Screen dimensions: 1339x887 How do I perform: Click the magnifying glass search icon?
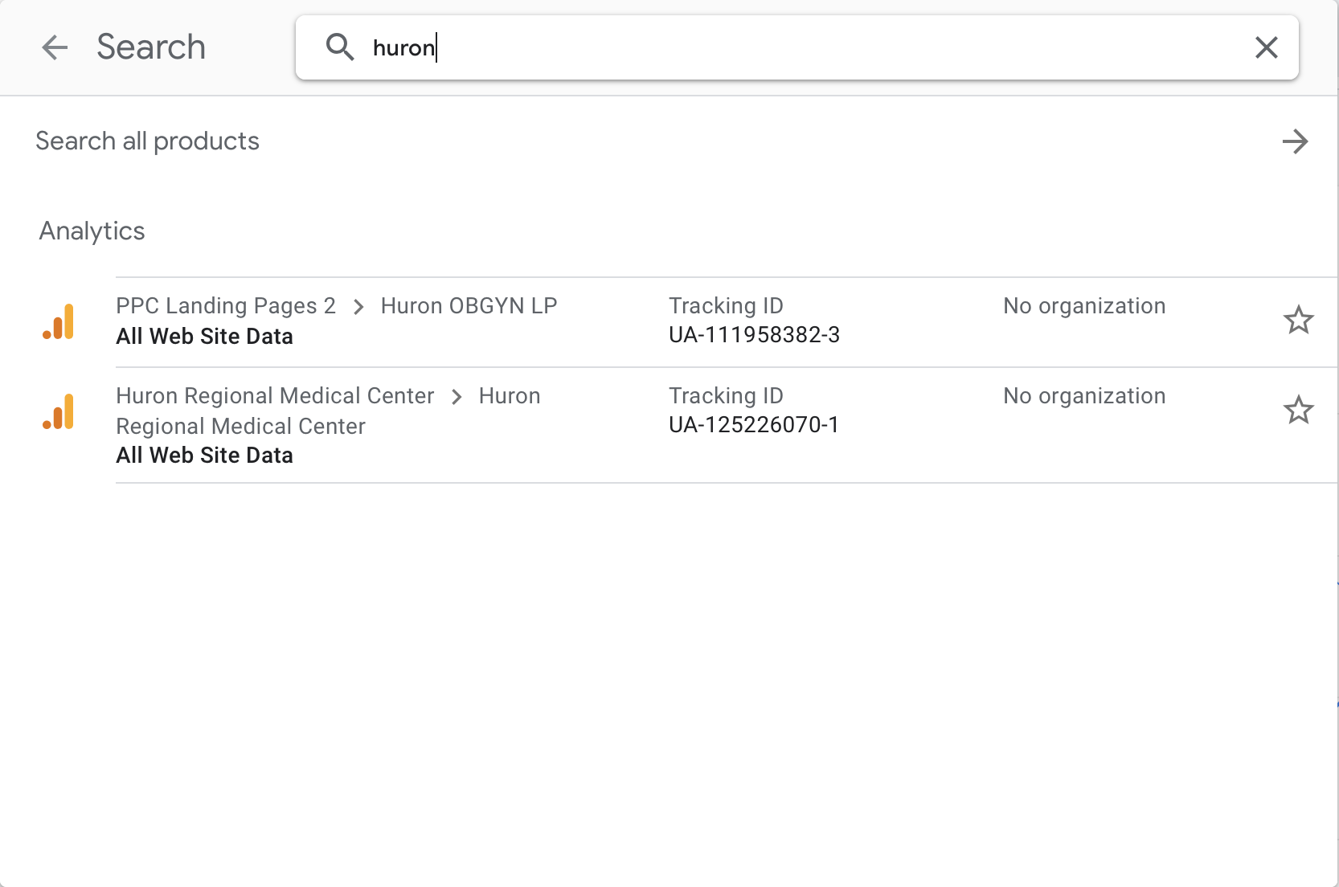pyautogui.click(x=340, y=47)
